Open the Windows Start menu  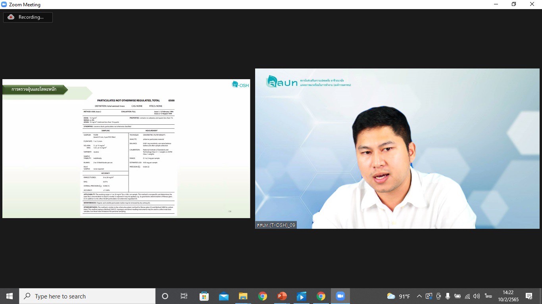10,296
